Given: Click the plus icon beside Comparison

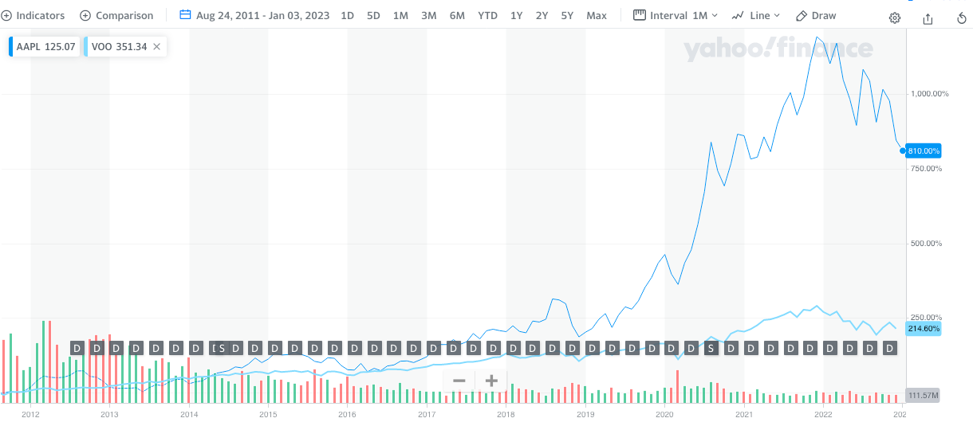Looking at the screenshot, I should click(85, 15).
